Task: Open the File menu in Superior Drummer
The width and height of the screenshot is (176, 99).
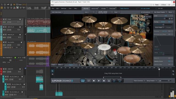Action: [53, 9]
